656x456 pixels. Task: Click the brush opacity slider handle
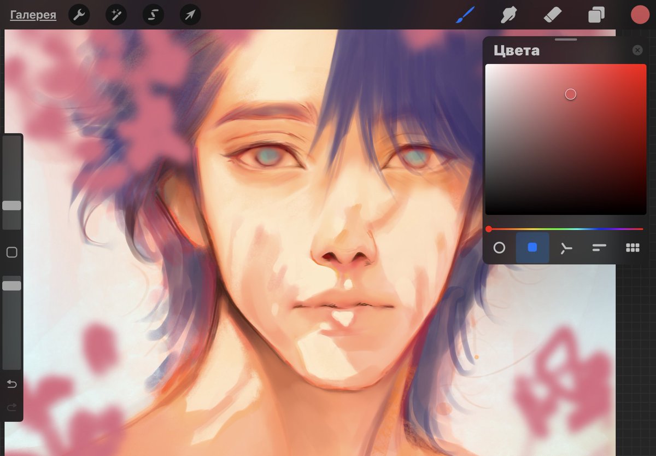[x=11, y=285]
